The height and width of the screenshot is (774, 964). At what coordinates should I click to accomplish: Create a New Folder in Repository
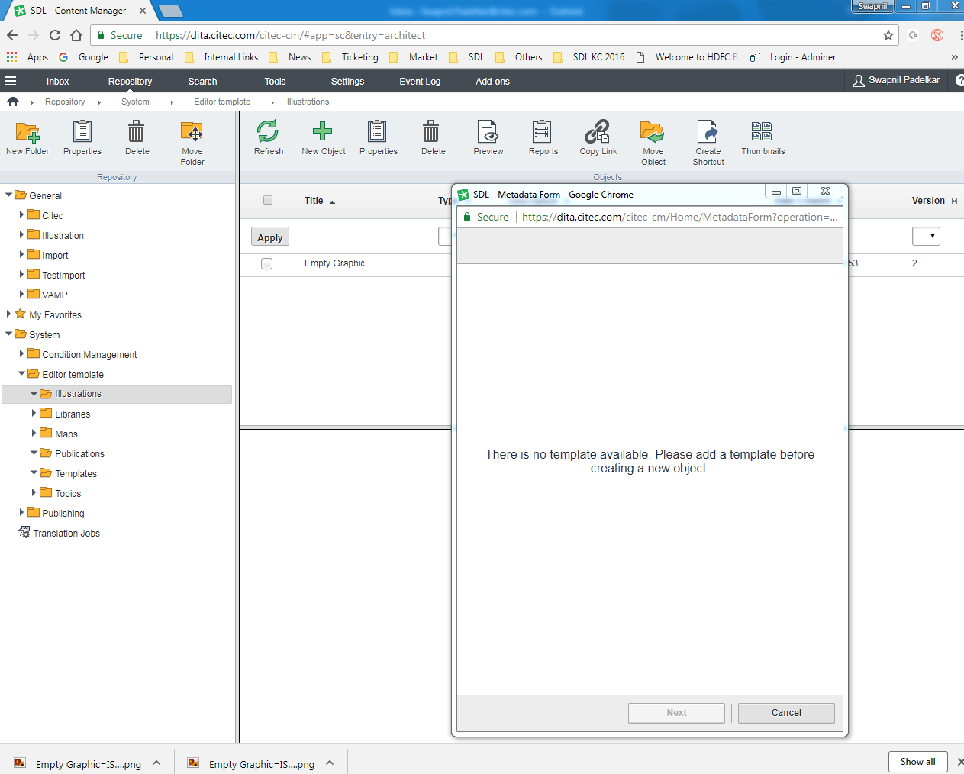pyautogui.click(x=27, y=133)
